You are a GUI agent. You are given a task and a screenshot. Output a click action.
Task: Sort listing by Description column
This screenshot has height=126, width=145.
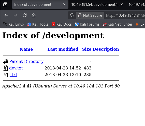tap(106, 49)
